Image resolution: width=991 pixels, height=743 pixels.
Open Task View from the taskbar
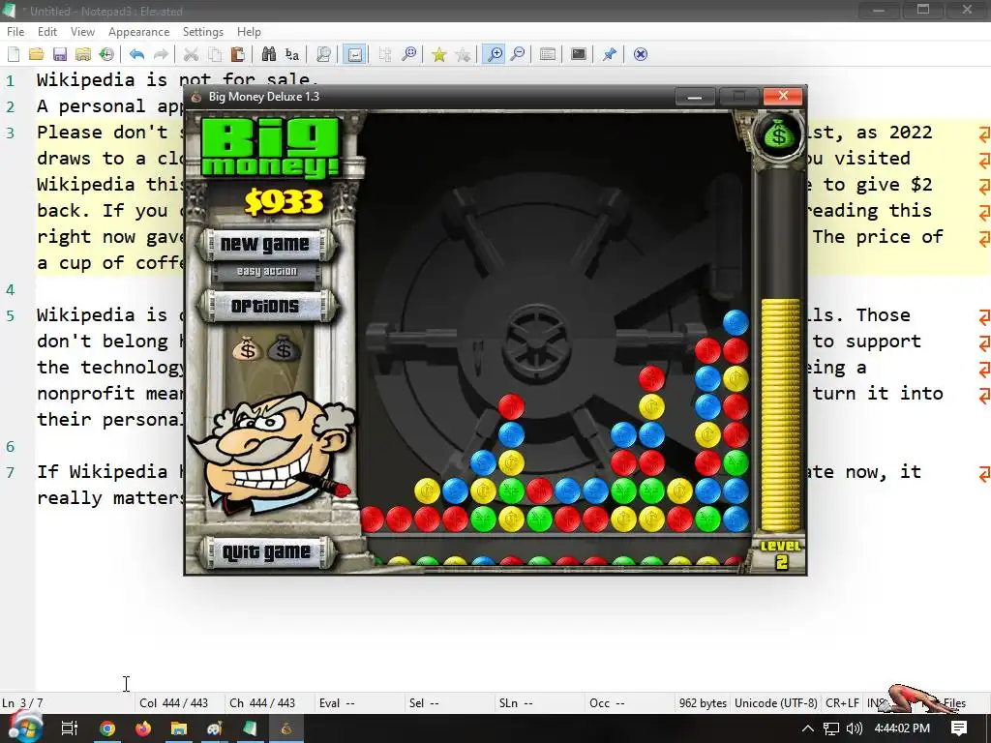(x=69, y=728)
